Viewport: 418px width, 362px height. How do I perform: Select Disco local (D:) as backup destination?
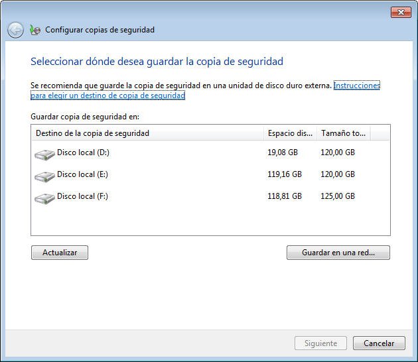[x=83, y=152]
